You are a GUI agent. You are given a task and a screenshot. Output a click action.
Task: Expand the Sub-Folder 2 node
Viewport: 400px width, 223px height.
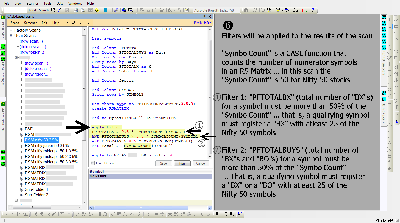coord(22,195)
